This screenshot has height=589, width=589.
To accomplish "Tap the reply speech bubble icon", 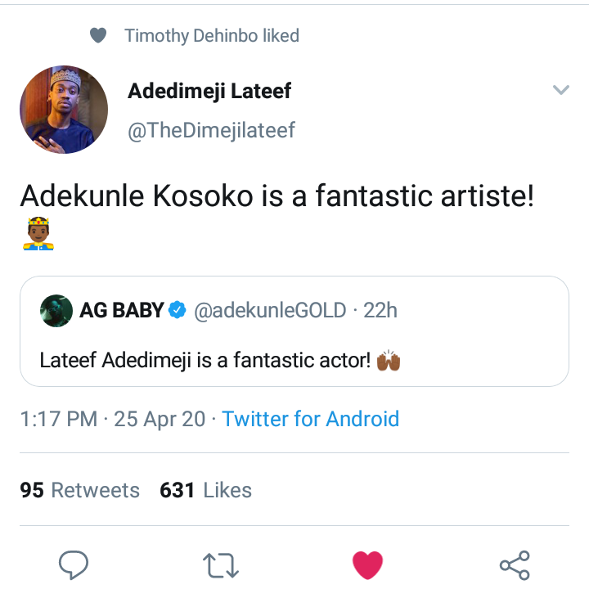I will [74, 564].
